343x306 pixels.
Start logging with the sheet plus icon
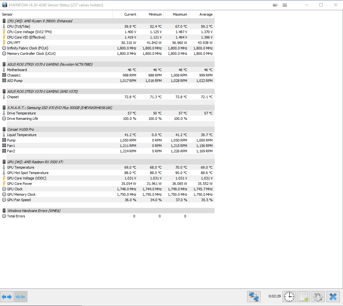(x=304, y=297)
